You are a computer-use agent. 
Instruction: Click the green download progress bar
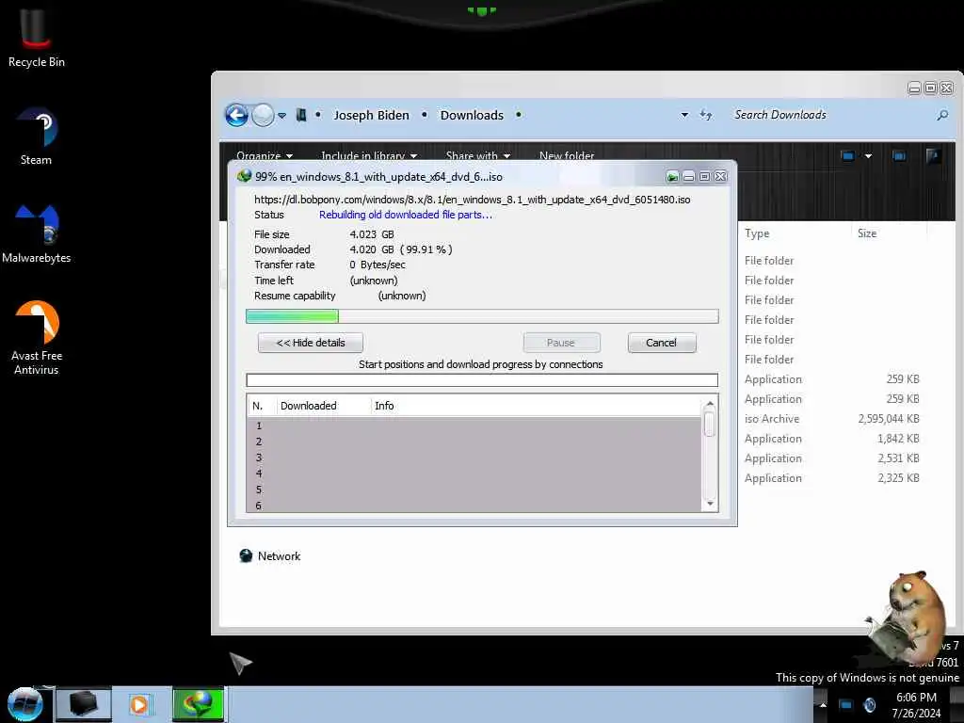tap(482, 316)
